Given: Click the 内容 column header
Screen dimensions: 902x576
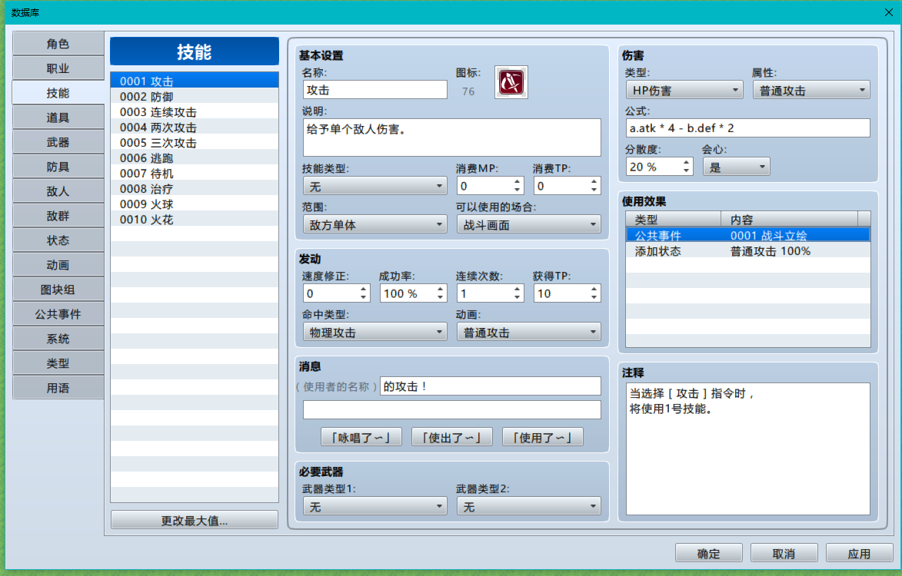Looking at the screenshot, I should 789,220.
